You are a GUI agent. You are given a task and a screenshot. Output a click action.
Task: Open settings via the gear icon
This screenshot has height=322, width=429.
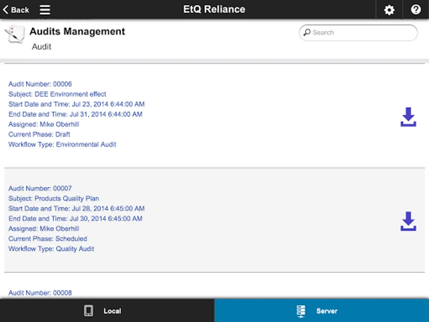tap(389, 10)
